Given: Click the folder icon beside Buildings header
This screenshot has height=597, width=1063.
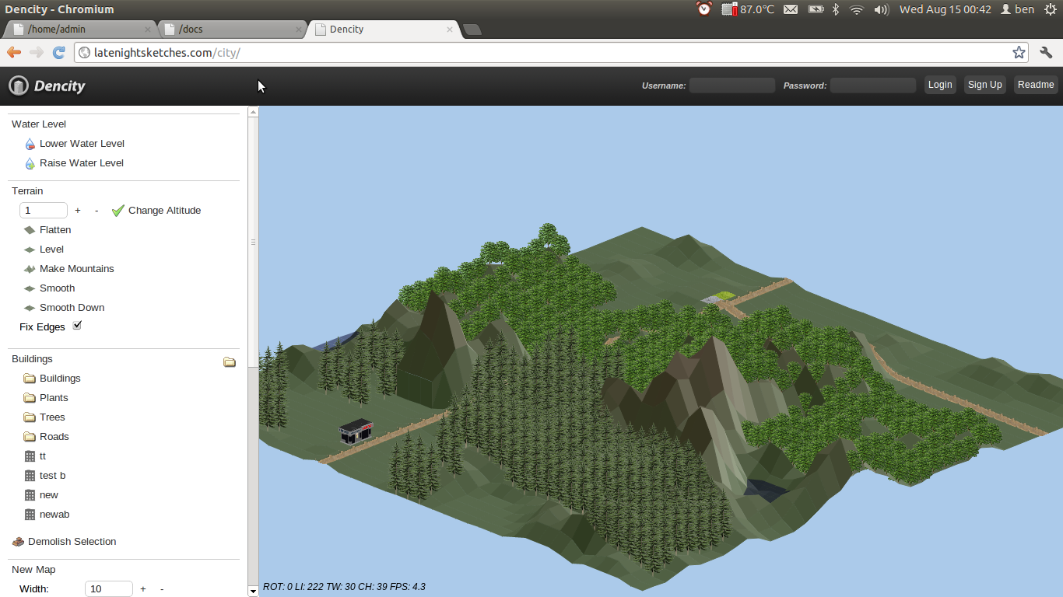Looking at the screenshot, I should (230, 361).
